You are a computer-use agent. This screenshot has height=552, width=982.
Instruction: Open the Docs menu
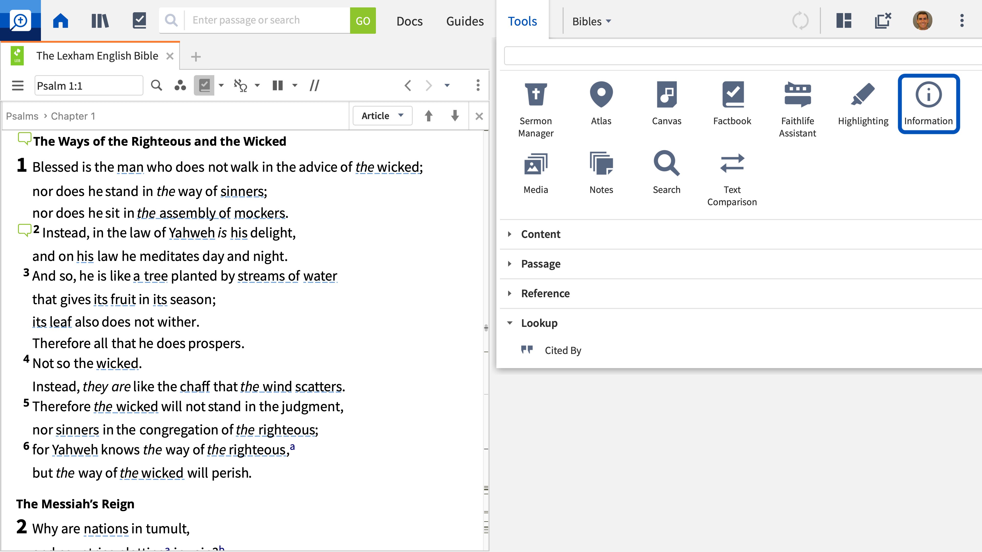click(x=409, y=21)
